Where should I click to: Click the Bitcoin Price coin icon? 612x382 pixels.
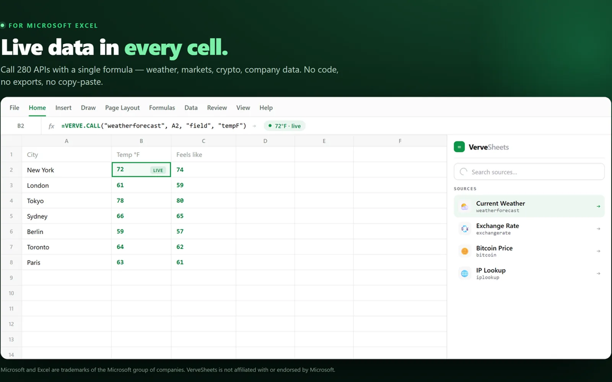[464, 251]
